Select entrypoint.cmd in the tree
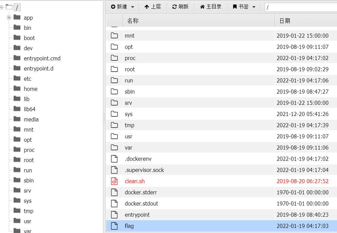 point(42,58)
